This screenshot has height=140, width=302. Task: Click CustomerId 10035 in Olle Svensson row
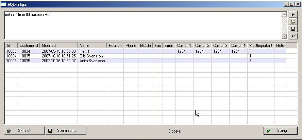(29, 56)
